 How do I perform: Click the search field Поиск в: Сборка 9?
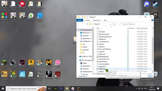tap(135, 24)
